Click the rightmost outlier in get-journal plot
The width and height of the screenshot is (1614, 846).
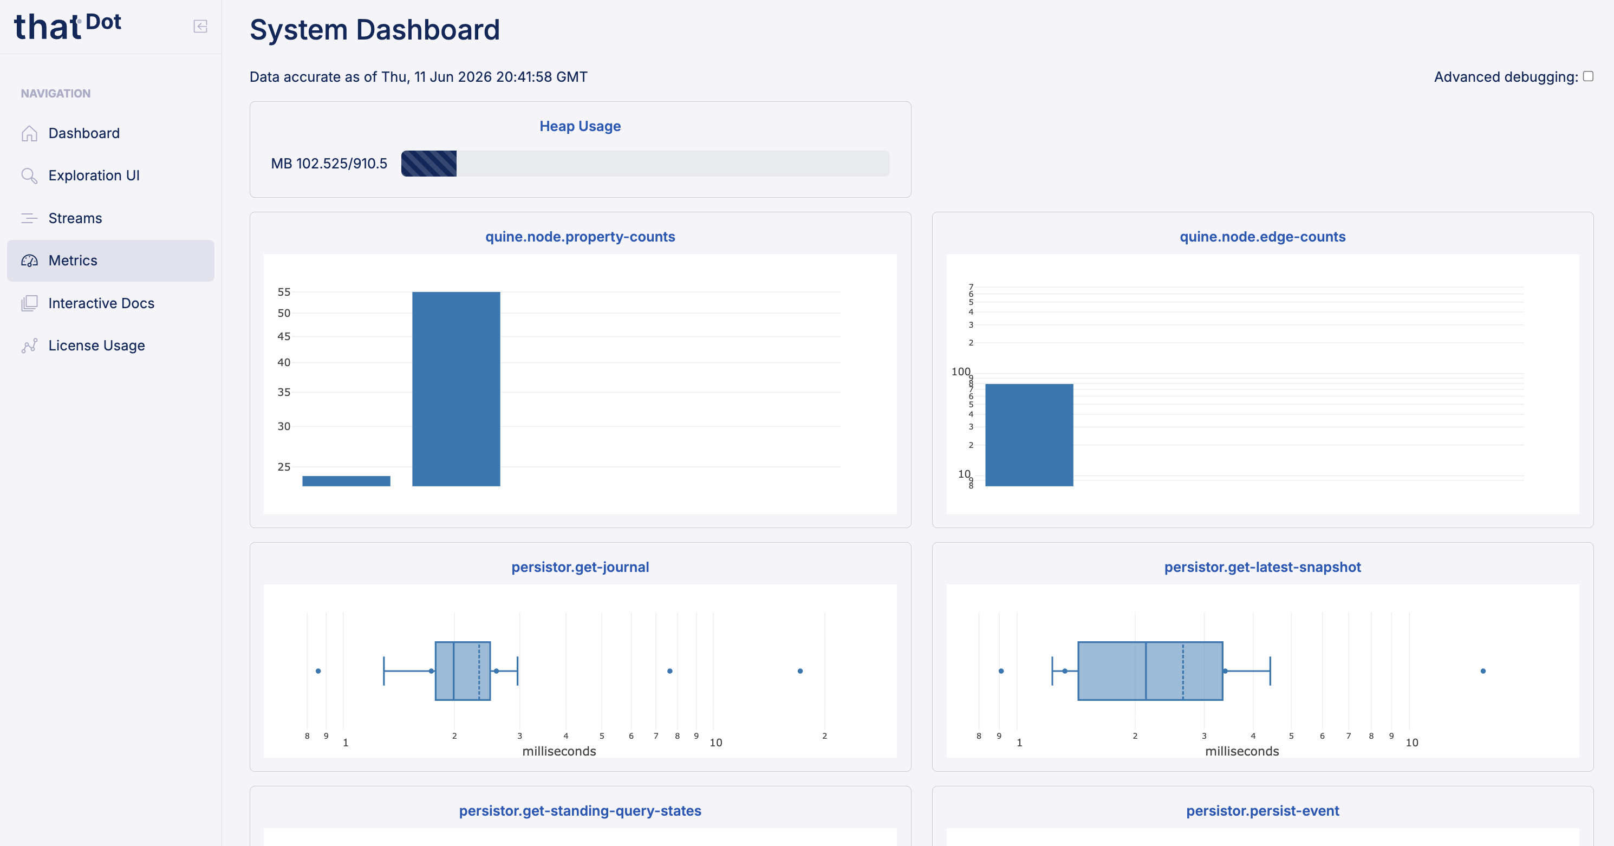(800, 671)
